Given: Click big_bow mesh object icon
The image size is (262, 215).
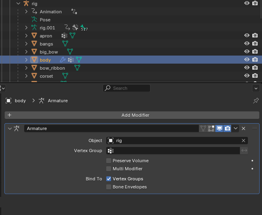Looking at the screenshot, I should tap(34, 52).
